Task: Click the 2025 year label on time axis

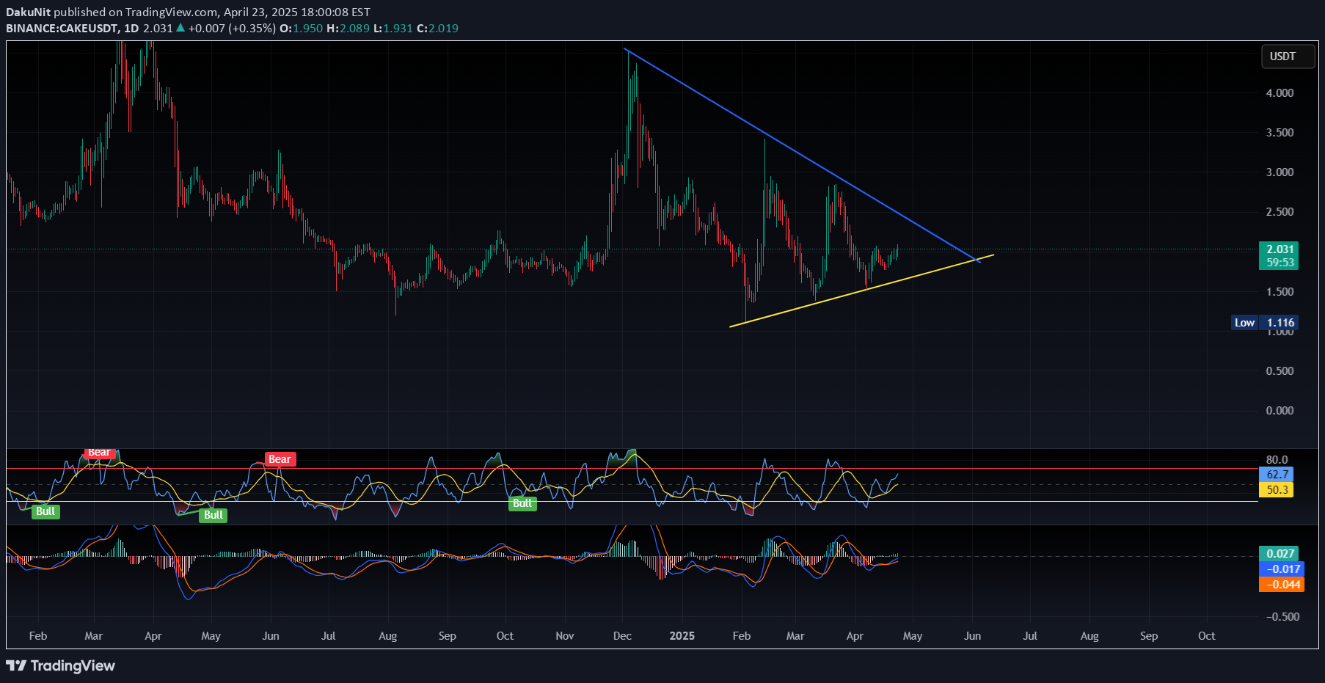Action: click(x=682, y=636)
